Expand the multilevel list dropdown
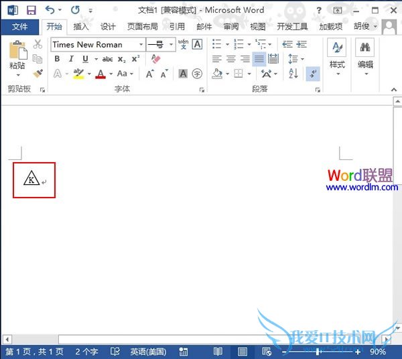Screen dimensions: 402x359 point(270,45)
